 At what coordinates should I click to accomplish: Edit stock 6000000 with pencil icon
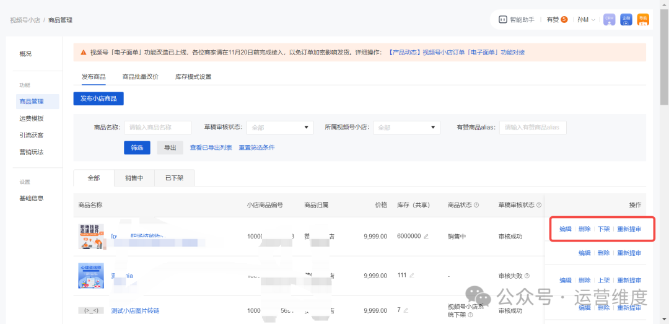pos(426,237)
